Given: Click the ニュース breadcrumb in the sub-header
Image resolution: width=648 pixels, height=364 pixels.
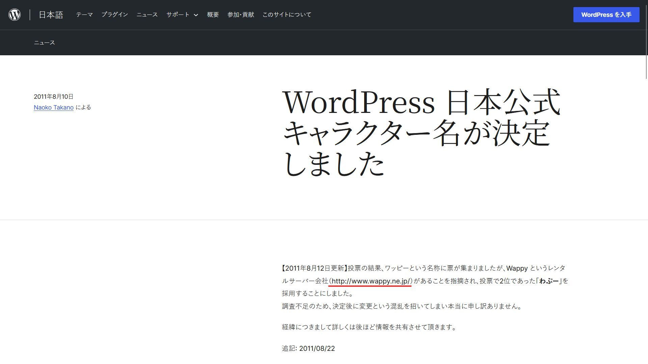Looking at the screenshot, I should click(x=44, y=43).
